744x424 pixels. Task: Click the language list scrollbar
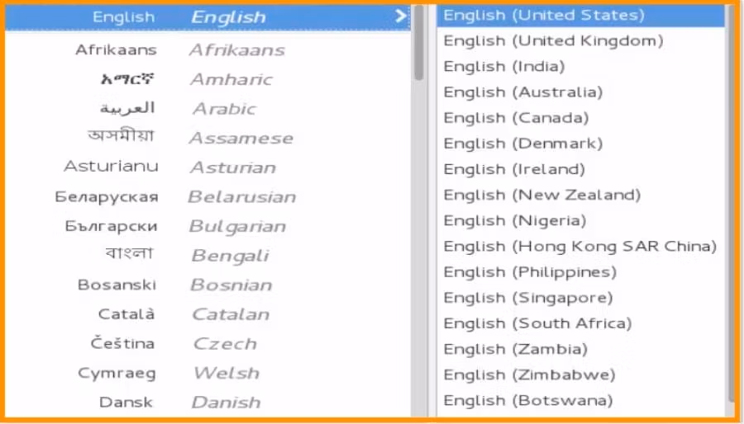(x=419, y=49)
